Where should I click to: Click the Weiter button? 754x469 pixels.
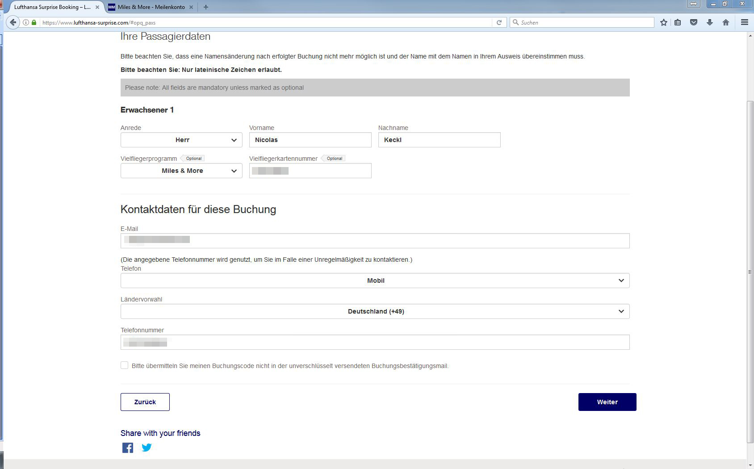pos(607,402)
